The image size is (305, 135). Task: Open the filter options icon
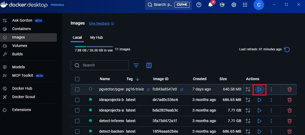click(x=136, y=65)
